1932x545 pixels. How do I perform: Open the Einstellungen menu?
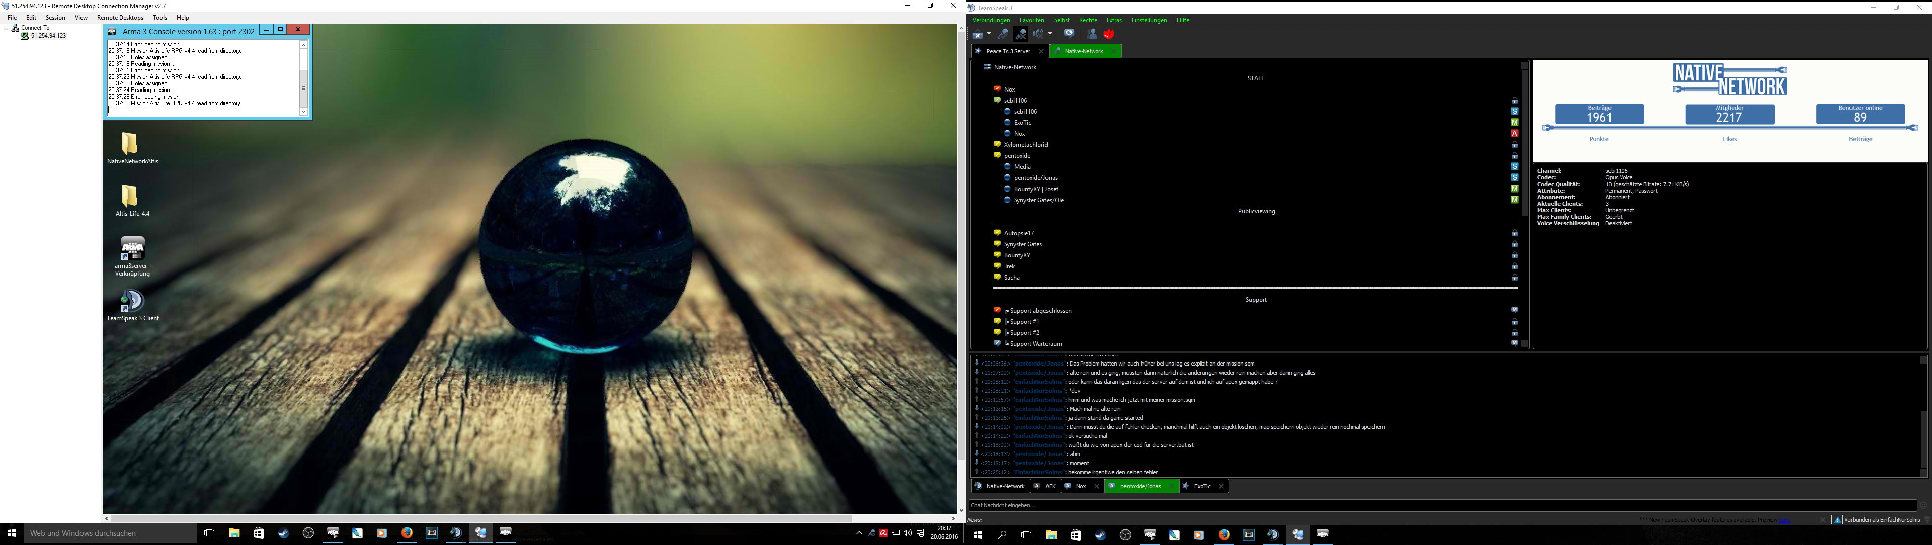point(1149,20)
